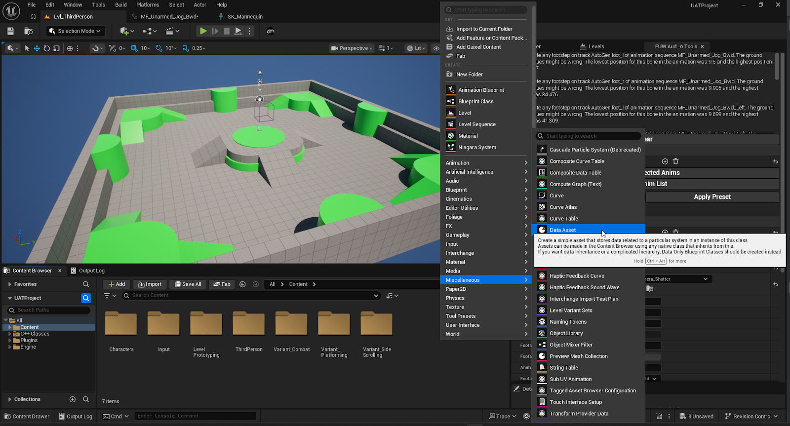790x426 pixels.
Task: Open the Selection Mode dropdown
Action: [76, 31]
